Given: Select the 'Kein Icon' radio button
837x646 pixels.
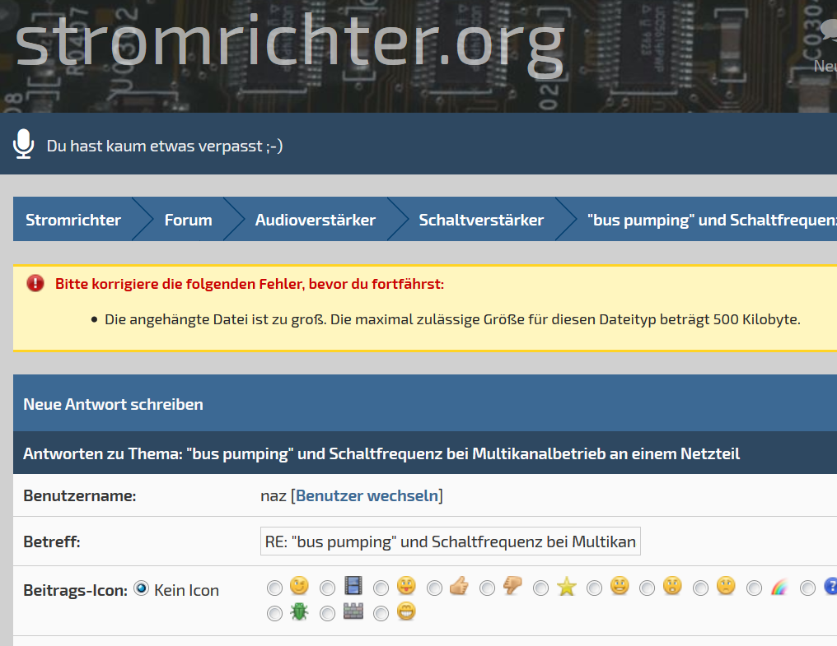Looking at the screenshot, I should pos(141,588).
